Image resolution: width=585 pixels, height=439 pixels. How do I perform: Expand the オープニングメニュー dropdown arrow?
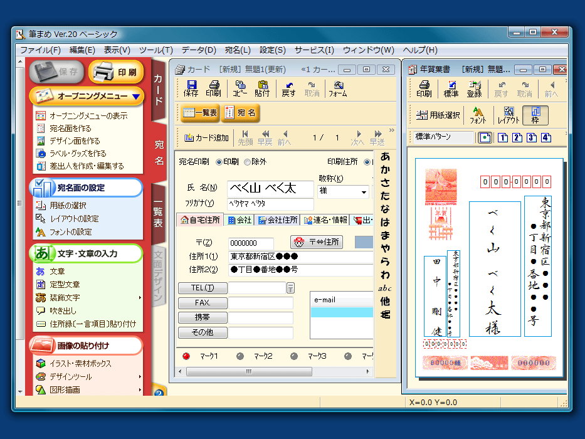(136, 97)
